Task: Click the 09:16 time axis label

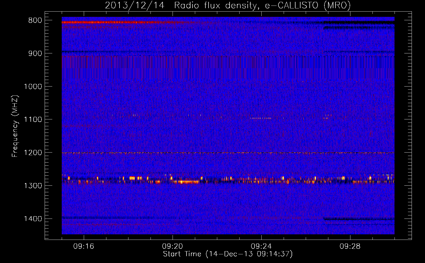Action: click(84, 246)
